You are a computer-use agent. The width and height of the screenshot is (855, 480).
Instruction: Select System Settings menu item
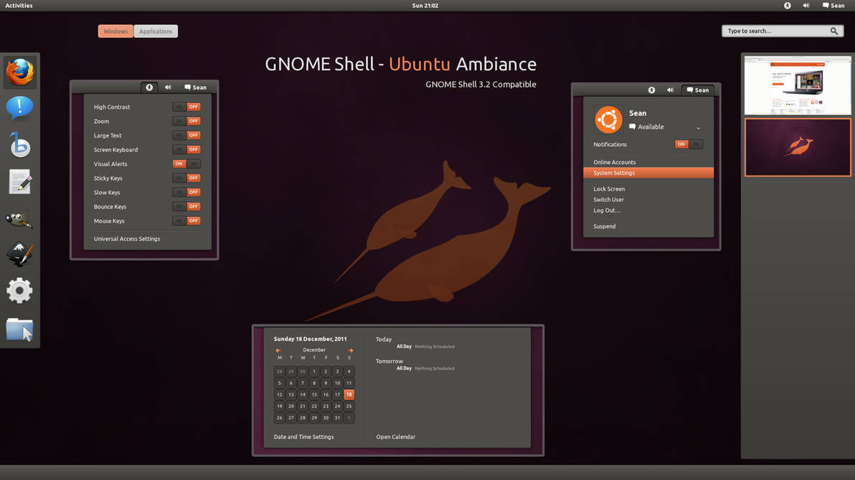click(648, 173)
